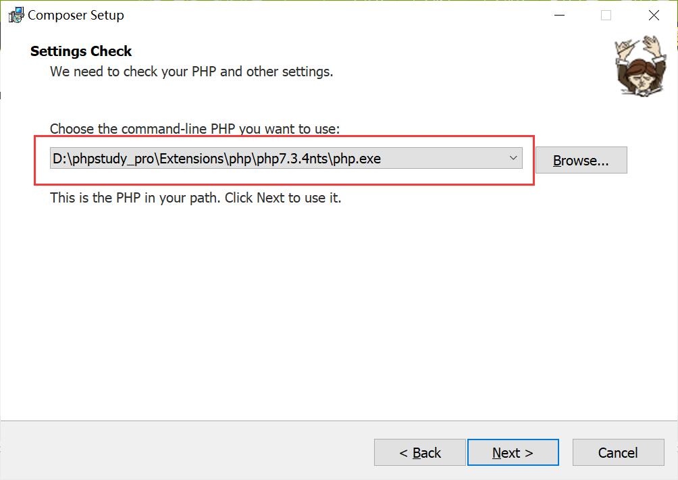Click the 'This is the PHP in your path' message
The height and width of the screenshot is (480, 678).
click(x=195, y=198)
